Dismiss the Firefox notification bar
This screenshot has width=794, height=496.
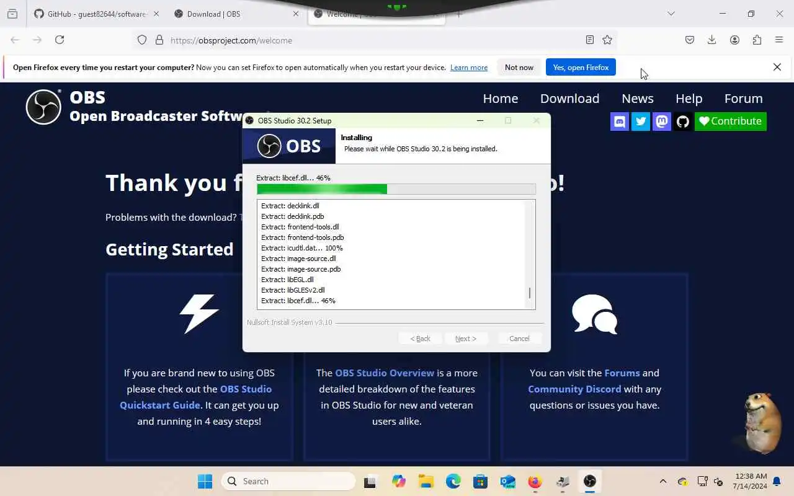777,67
